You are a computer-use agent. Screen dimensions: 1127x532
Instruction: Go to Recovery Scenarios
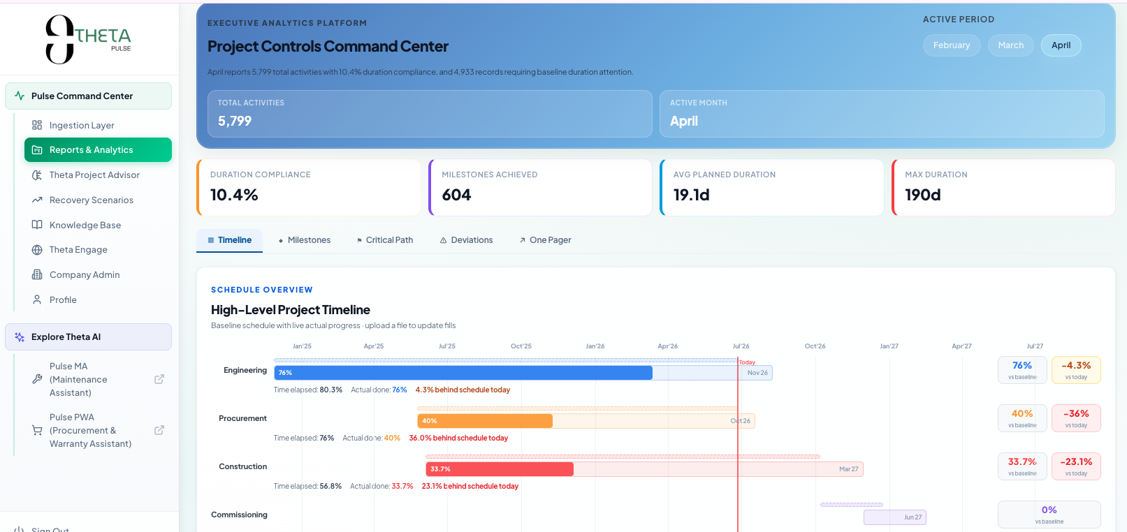coord(98,200)
